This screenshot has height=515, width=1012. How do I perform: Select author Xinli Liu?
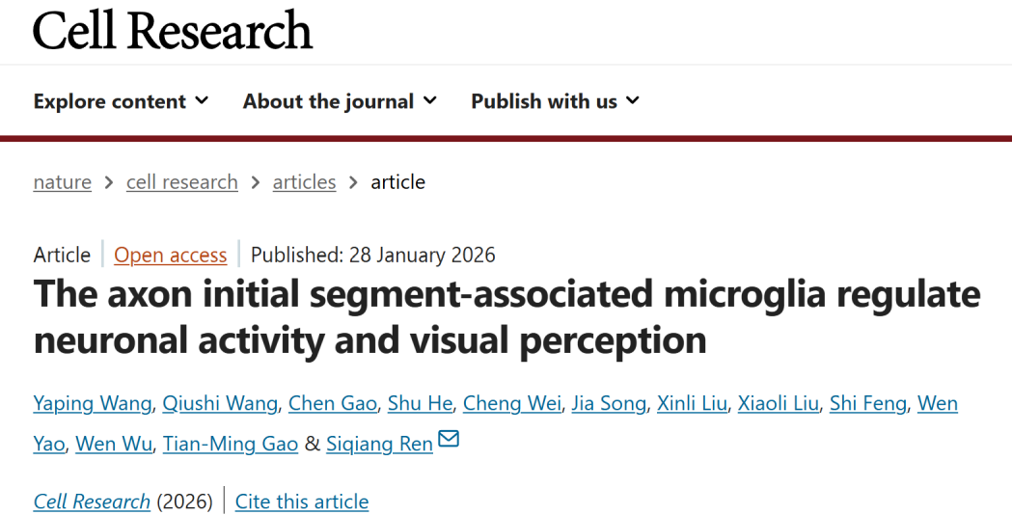pyautogui.click(x=691, y=403)
